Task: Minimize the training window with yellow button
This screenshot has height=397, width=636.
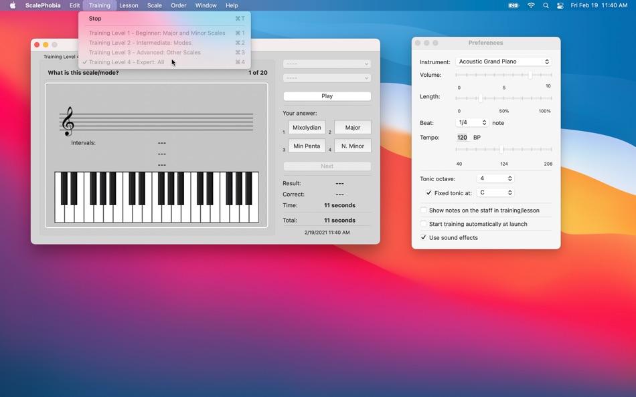Action: pyautogui.click(x=46, y=45)
